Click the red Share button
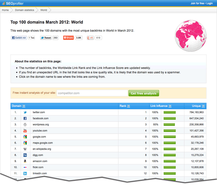 [x=68, y=38]
